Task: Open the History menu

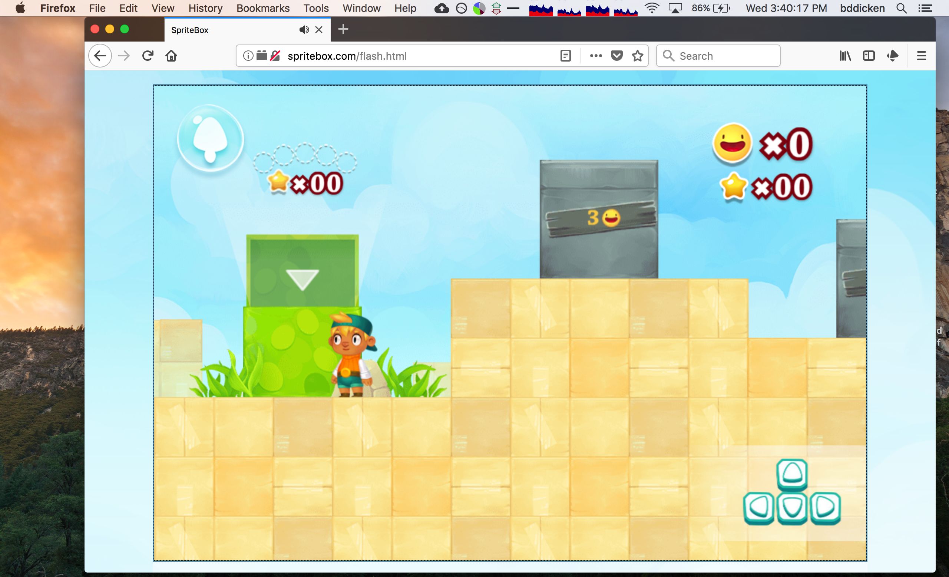Action: coord(205,8)
